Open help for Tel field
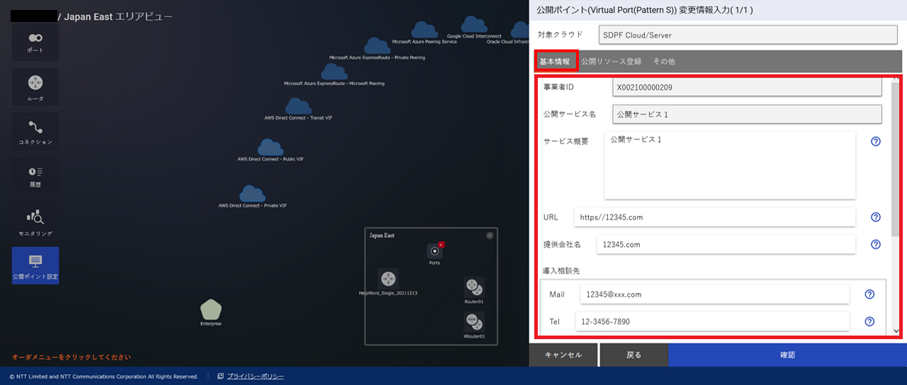The width and height of the screenshot is (907, 385). [x=870, y=321]
